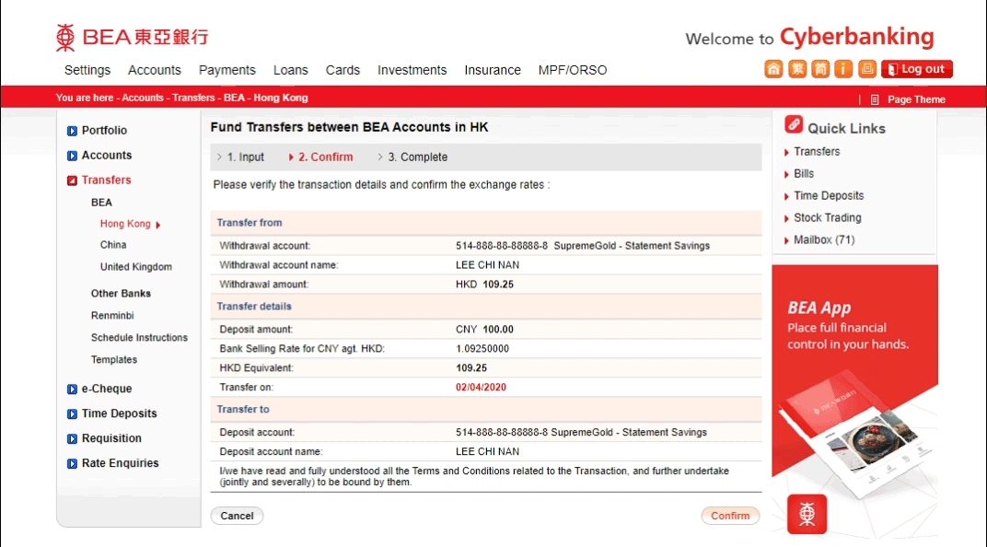Select step 2. Confirm
987x547 pixels.
tap(325, 157)
